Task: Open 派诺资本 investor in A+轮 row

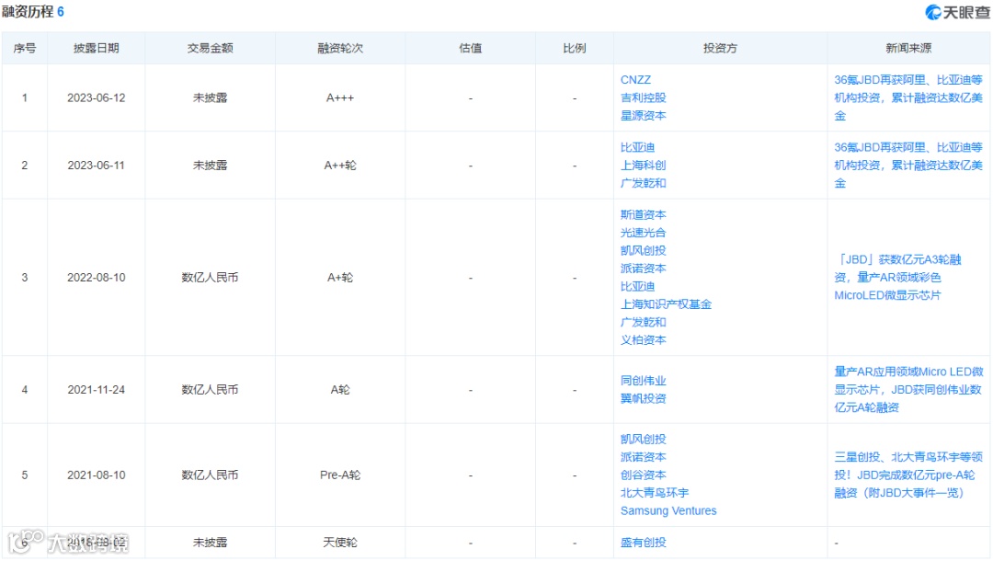Action: click(643, 269)
